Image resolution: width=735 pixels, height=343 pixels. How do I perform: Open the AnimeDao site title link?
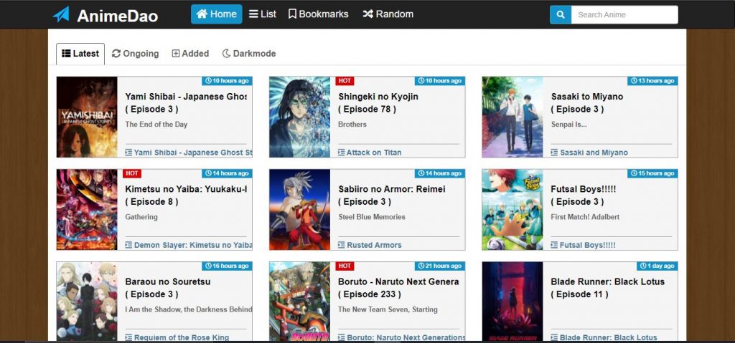coord(117,16)
